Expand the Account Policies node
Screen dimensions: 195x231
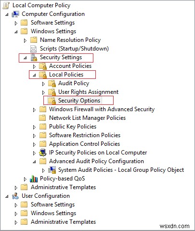click(x=34, y=66)
